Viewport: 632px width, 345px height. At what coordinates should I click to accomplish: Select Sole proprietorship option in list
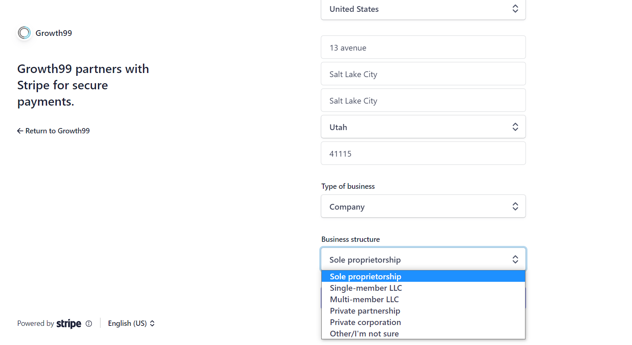365,276
